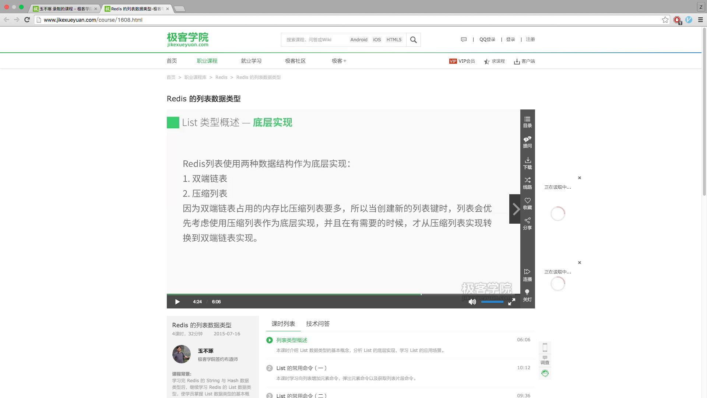Click the 线路 line-switch icon
Viewport: 707px width, 398px height.
tap(527, 183)
